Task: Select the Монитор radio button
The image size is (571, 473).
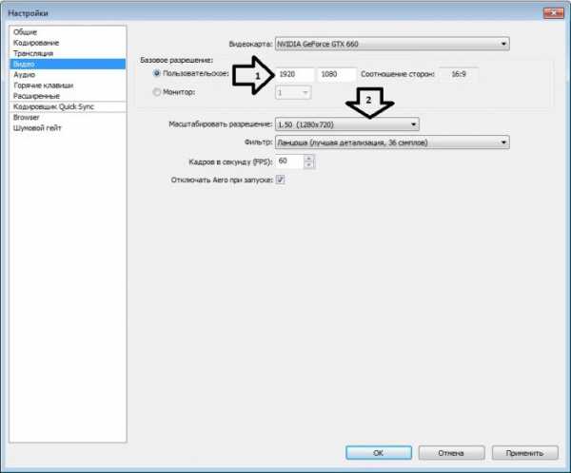Action: pos(157,92)
